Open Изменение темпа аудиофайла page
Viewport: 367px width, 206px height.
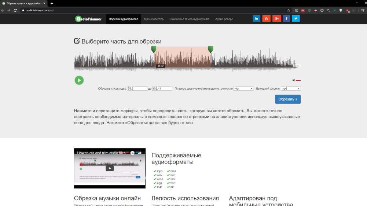[x=189, y=19]
